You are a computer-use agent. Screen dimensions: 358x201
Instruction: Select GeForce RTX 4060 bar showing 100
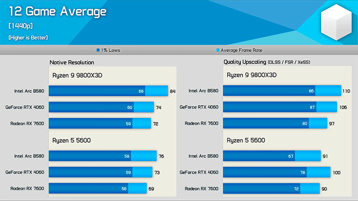(x=277, y=172)
